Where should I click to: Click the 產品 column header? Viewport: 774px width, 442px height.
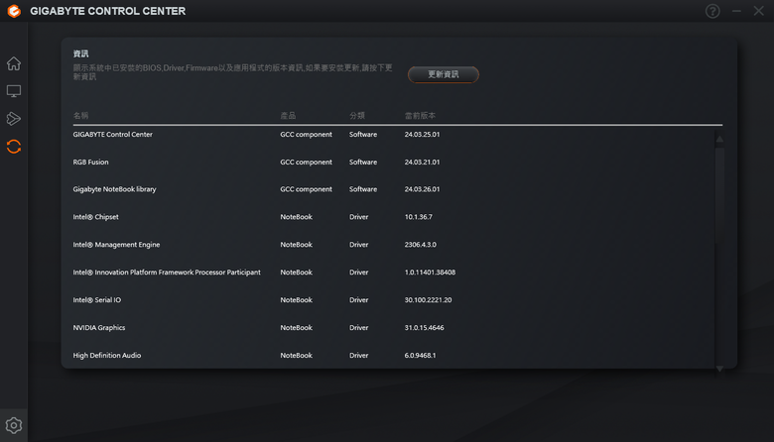click(289, 116)
